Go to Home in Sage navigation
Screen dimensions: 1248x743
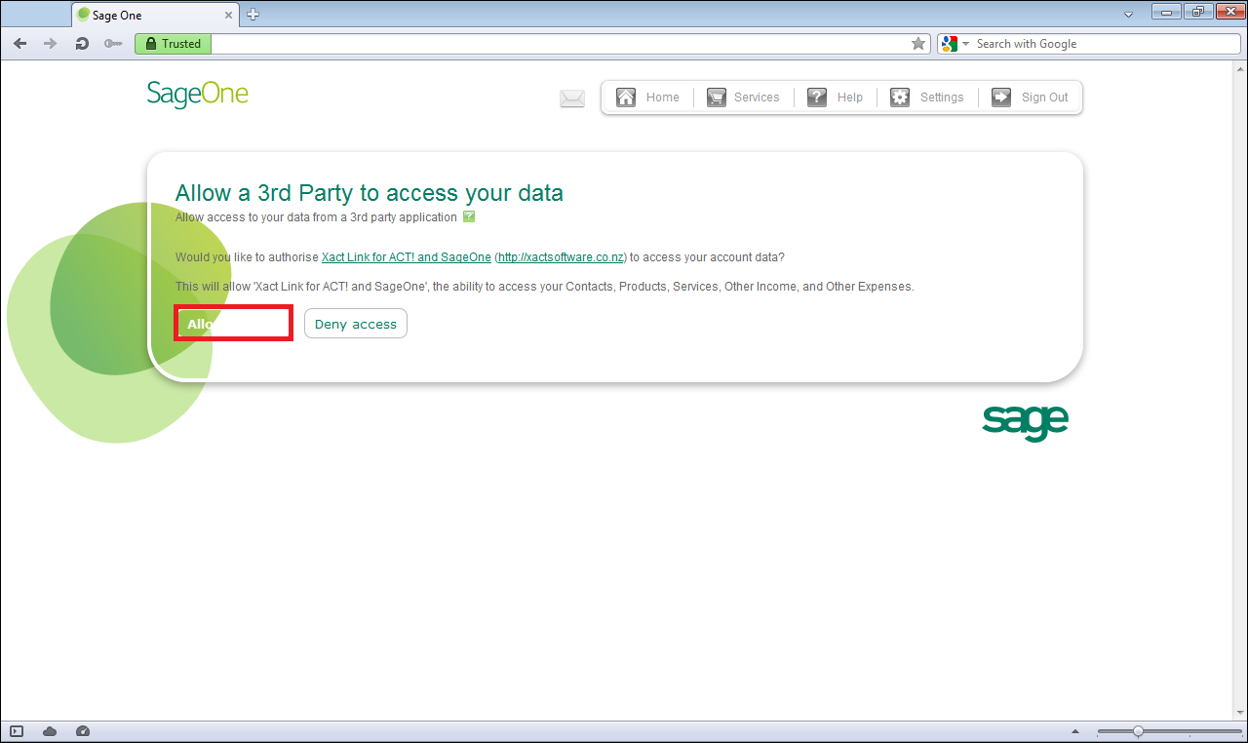648,98
